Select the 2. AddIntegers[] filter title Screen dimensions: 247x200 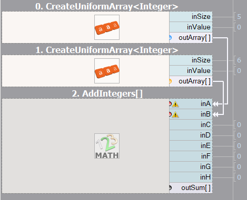[107, 93]
